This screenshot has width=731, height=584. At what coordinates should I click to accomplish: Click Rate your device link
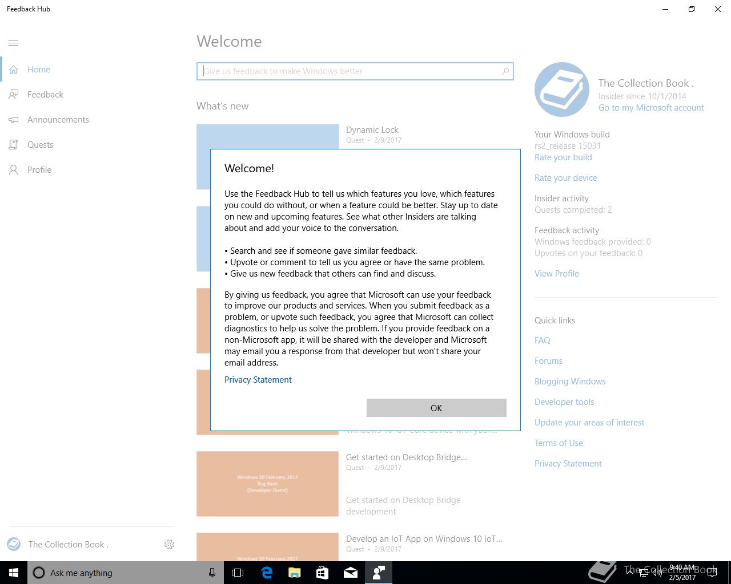566,178
